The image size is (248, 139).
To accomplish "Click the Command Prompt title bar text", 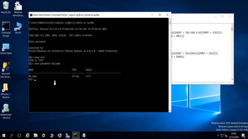I will coord(66,15).
